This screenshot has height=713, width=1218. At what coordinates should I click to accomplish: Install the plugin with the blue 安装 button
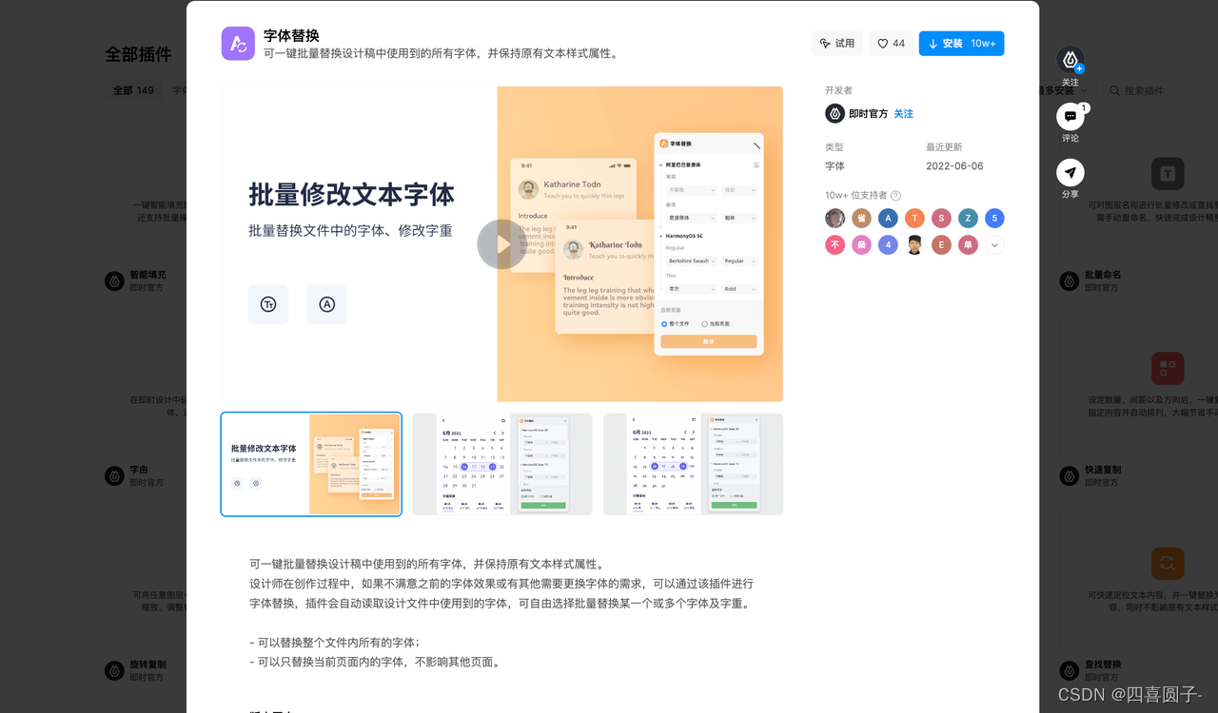(x=961, y=44)
